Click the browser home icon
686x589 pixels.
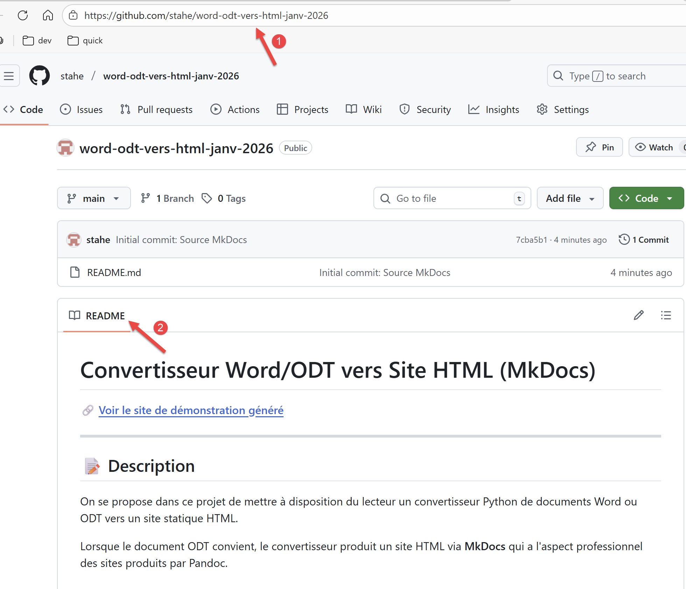[48, 15]
